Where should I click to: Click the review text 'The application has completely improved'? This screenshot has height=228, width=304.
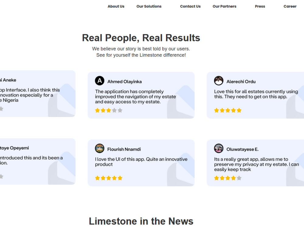[136, 97]
